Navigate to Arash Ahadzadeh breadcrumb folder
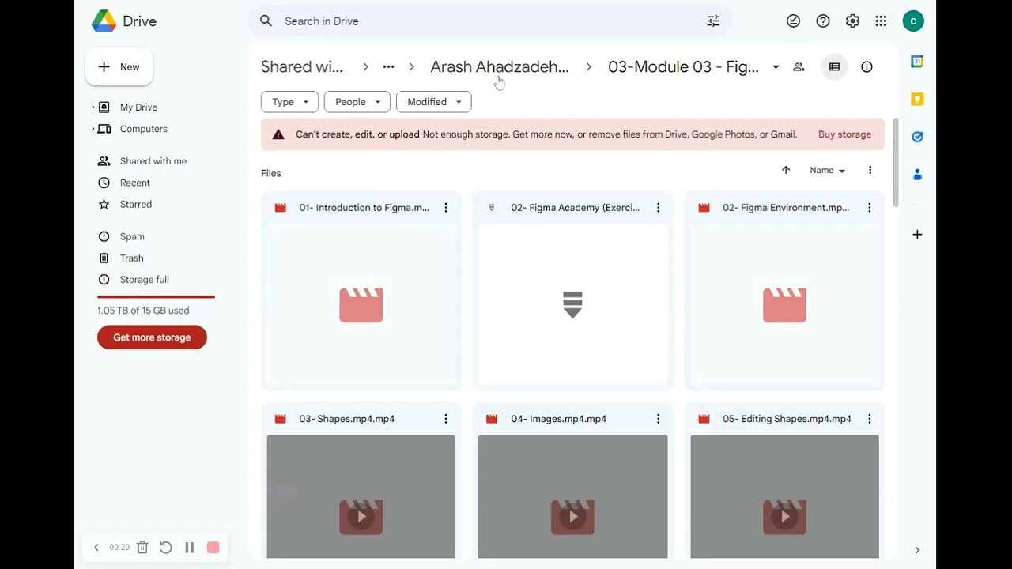 tap(500, 67)
